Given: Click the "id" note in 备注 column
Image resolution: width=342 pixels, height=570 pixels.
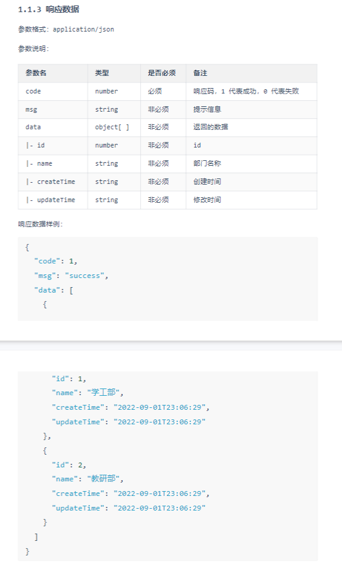Looking at the screenshot, I should pyautogui.click(x=197, y=146).
